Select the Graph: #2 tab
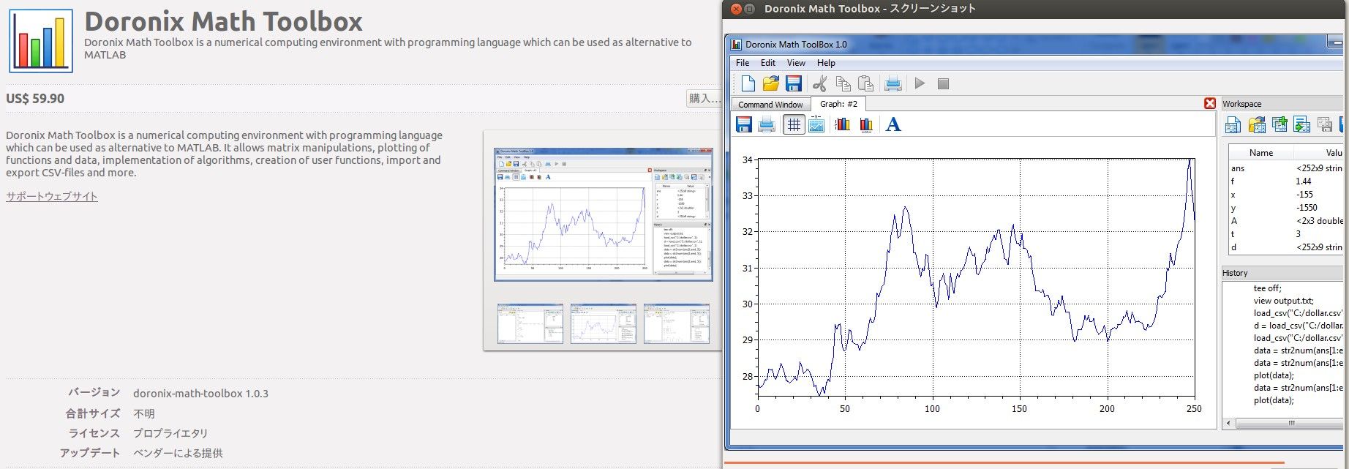Image resolution: width=1349 pixels, height=469 pixels. coord(838,104)
